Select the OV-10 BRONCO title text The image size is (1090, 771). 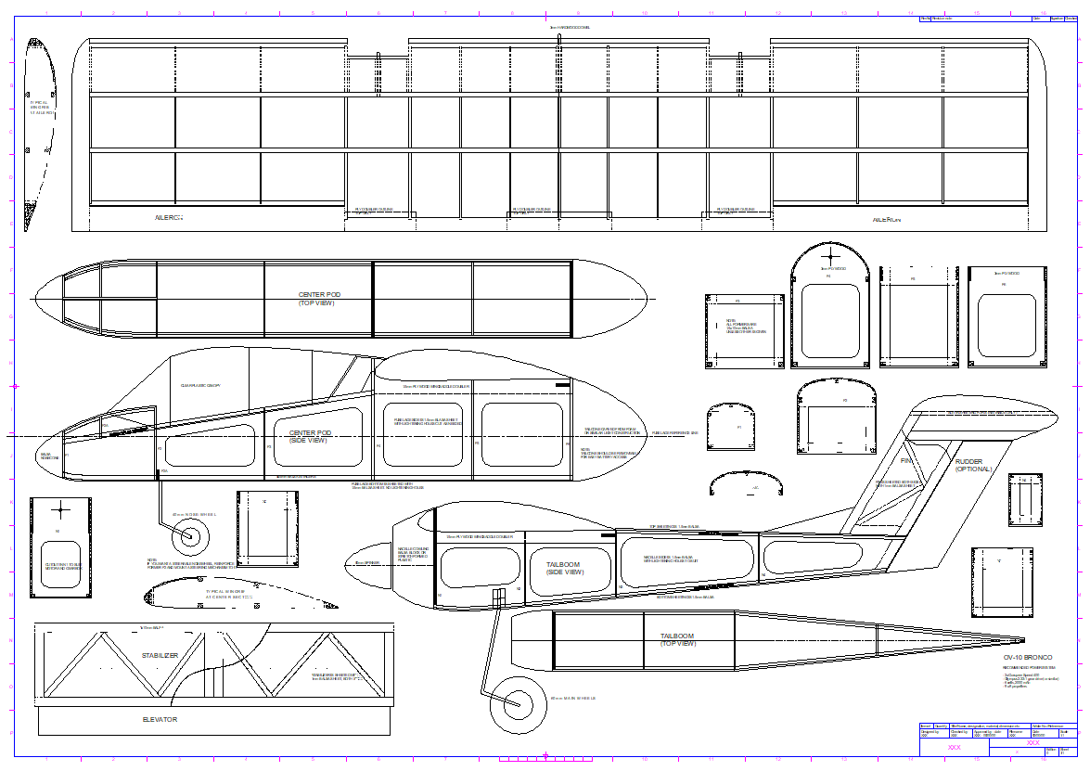click(1028, 657)
